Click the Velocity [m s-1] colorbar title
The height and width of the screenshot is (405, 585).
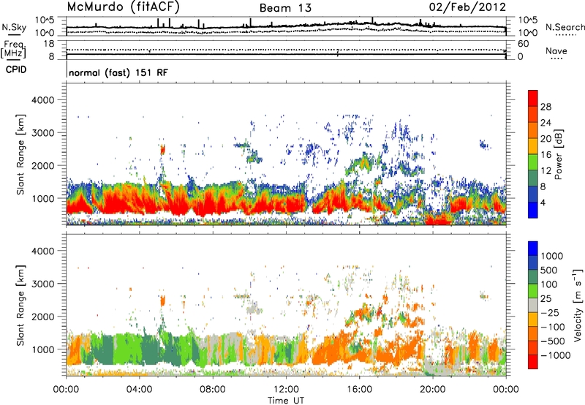pos(578,304)
